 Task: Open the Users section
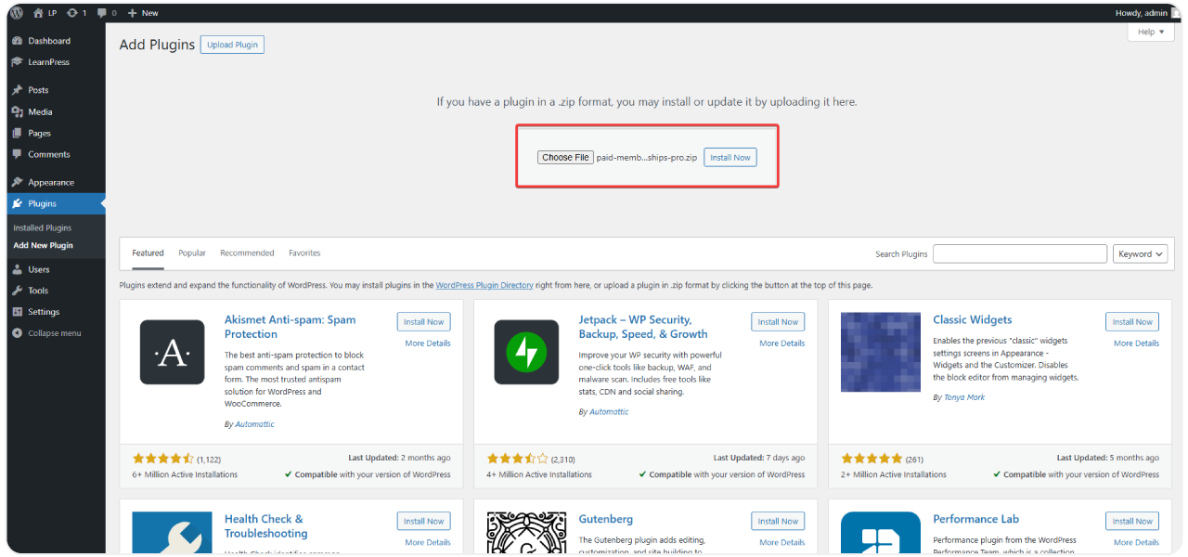pos(37,268)
